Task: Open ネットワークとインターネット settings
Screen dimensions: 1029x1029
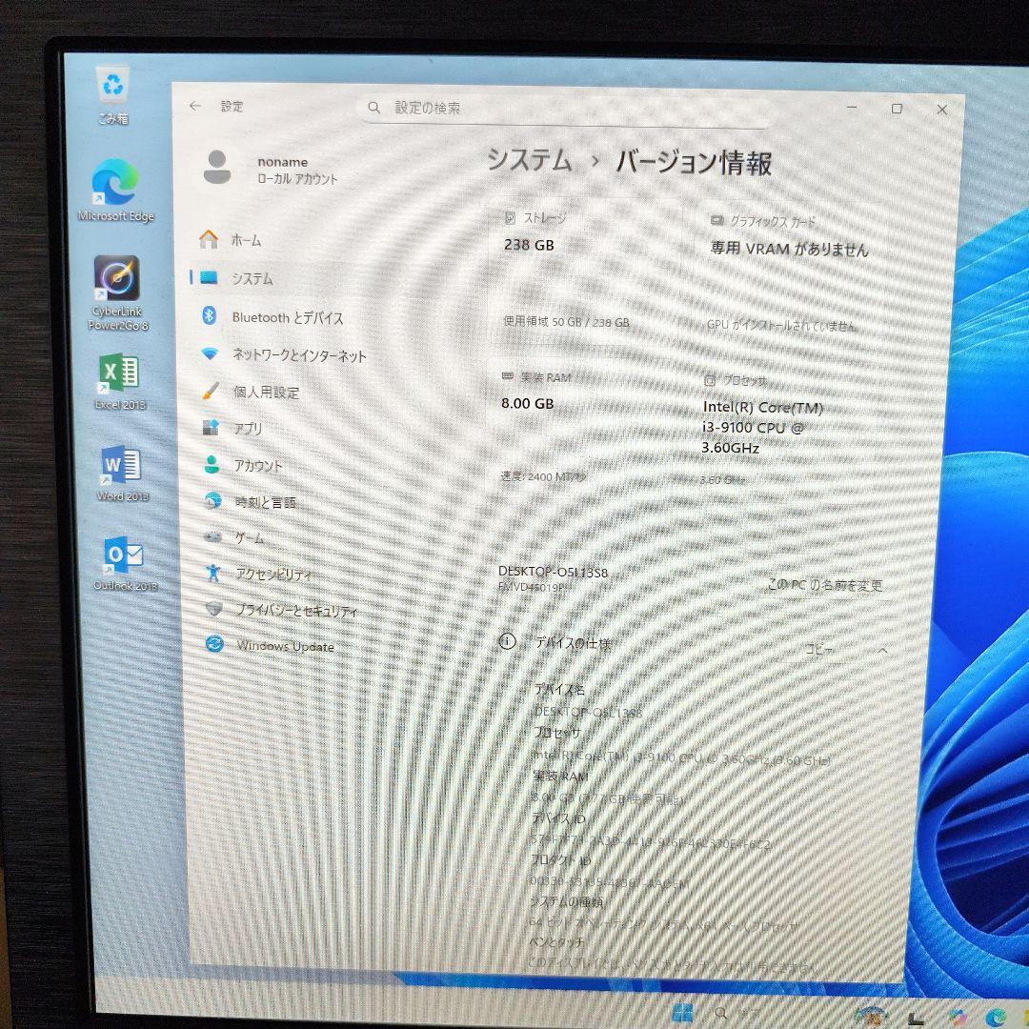Action: (x=300, y=355)
